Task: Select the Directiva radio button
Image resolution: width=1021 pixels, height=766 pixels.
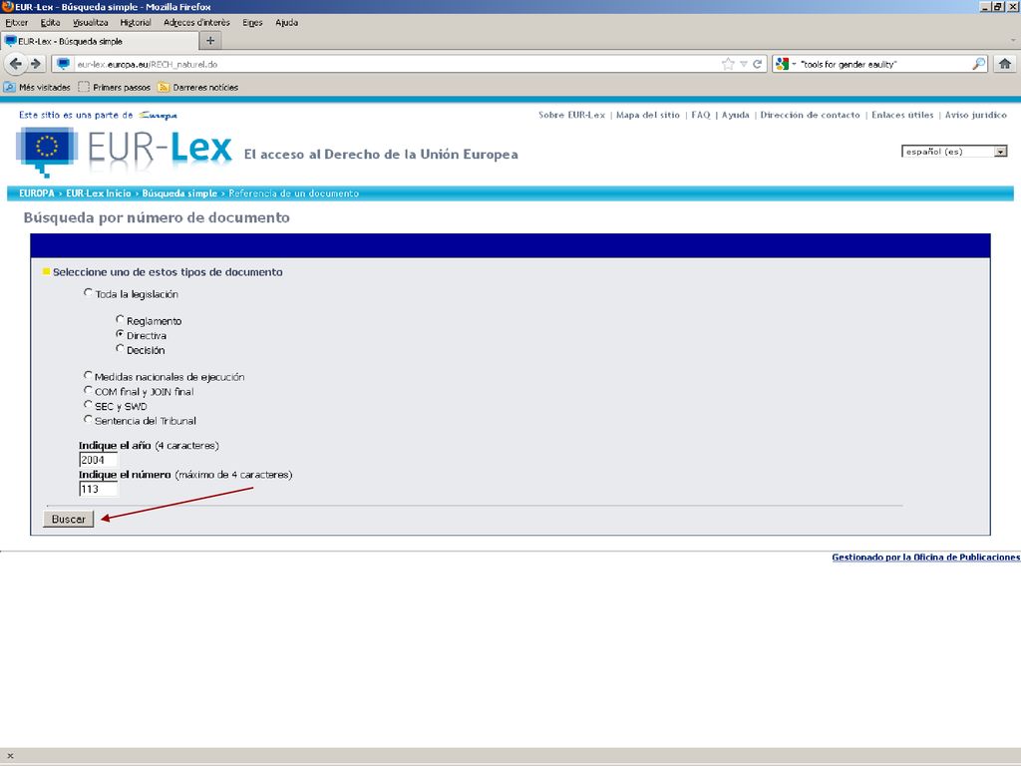Action: 120,334
